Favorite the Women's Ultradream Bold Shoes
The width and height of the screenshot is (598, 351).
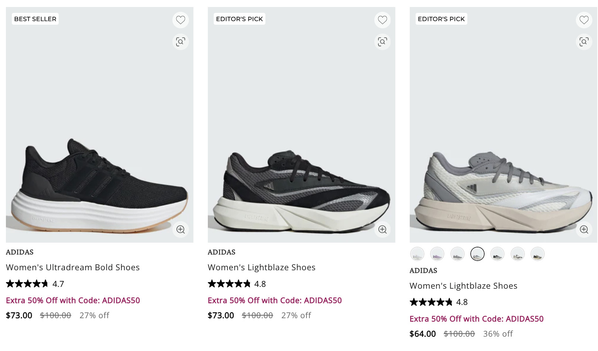point(181,20)
